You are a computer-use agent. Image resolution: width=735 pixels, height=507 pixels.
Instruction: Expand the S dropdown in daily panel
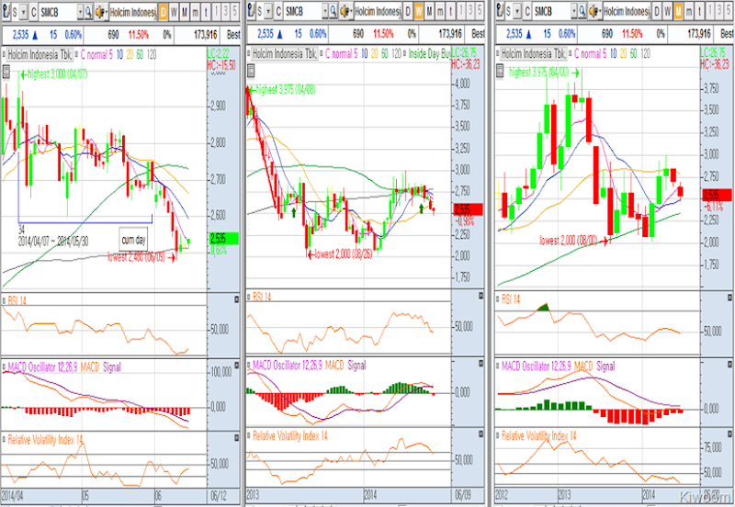coord(24,12)
